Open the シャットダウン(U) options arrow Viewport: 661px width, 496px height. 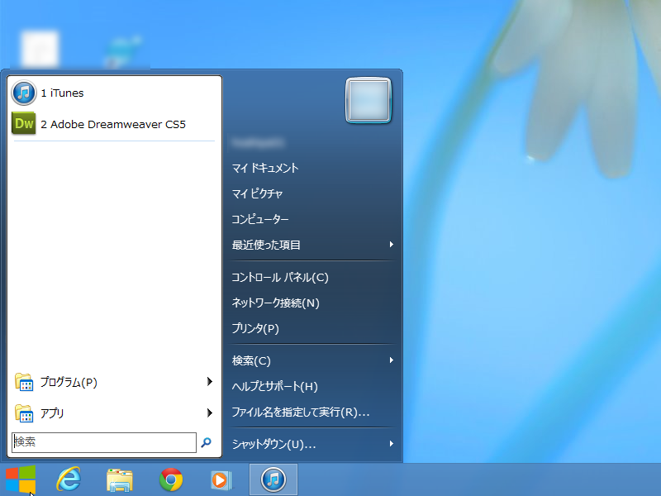[x=392, y=444]
